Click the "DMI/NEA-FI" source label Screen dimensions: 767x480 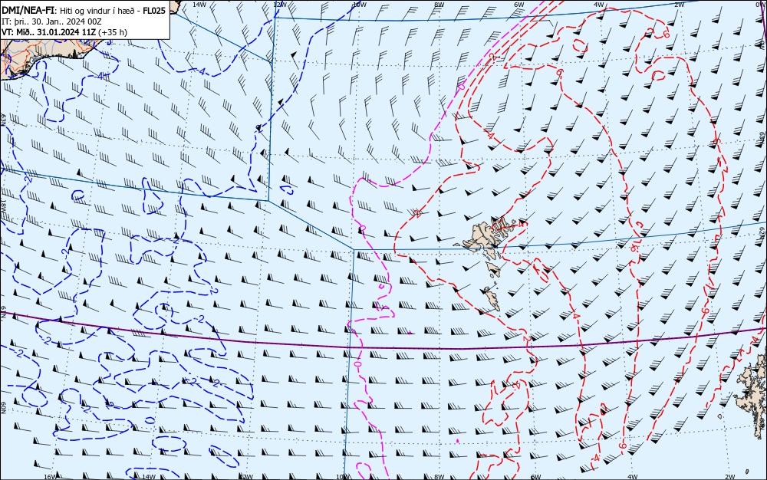pos(28,11)
